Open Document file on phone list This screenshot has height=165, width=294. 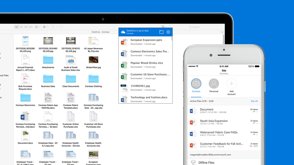point(224,111)
